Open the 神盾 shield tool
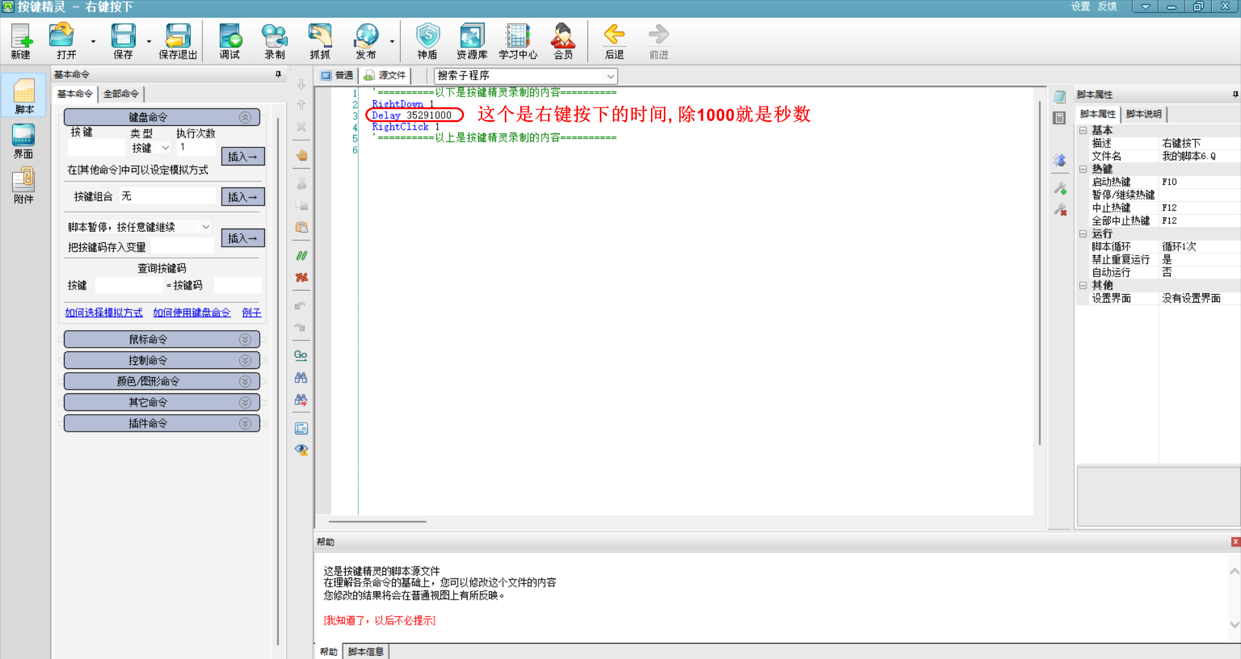The image size is (1241, 659). pyautogui.click(x=427, y=41)
